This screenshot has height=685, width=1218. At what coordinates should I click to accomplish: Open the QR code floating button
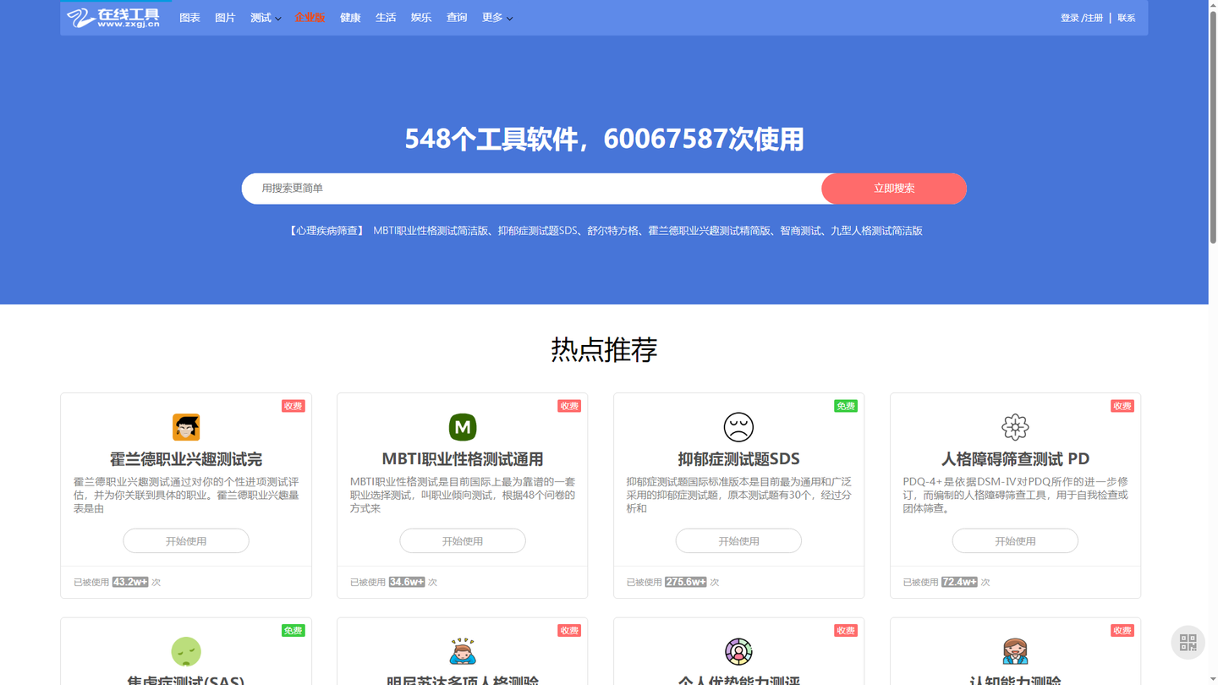1188,643
